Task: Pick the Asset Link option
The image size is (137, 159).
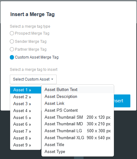Action: pyautogui.click(x=78, y=104)
